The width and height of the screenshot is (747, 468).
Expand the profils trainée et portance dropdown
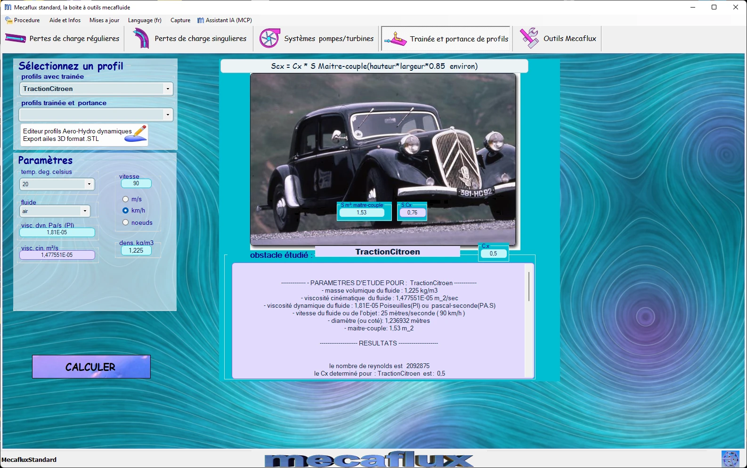(168, 115)
